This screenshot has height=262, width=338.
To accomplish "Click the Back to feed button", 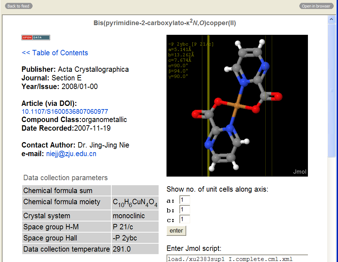I will [x=19, y=6].
